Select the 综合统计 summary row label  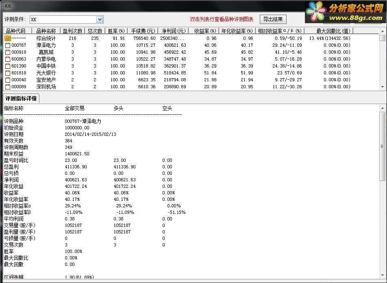46,38
